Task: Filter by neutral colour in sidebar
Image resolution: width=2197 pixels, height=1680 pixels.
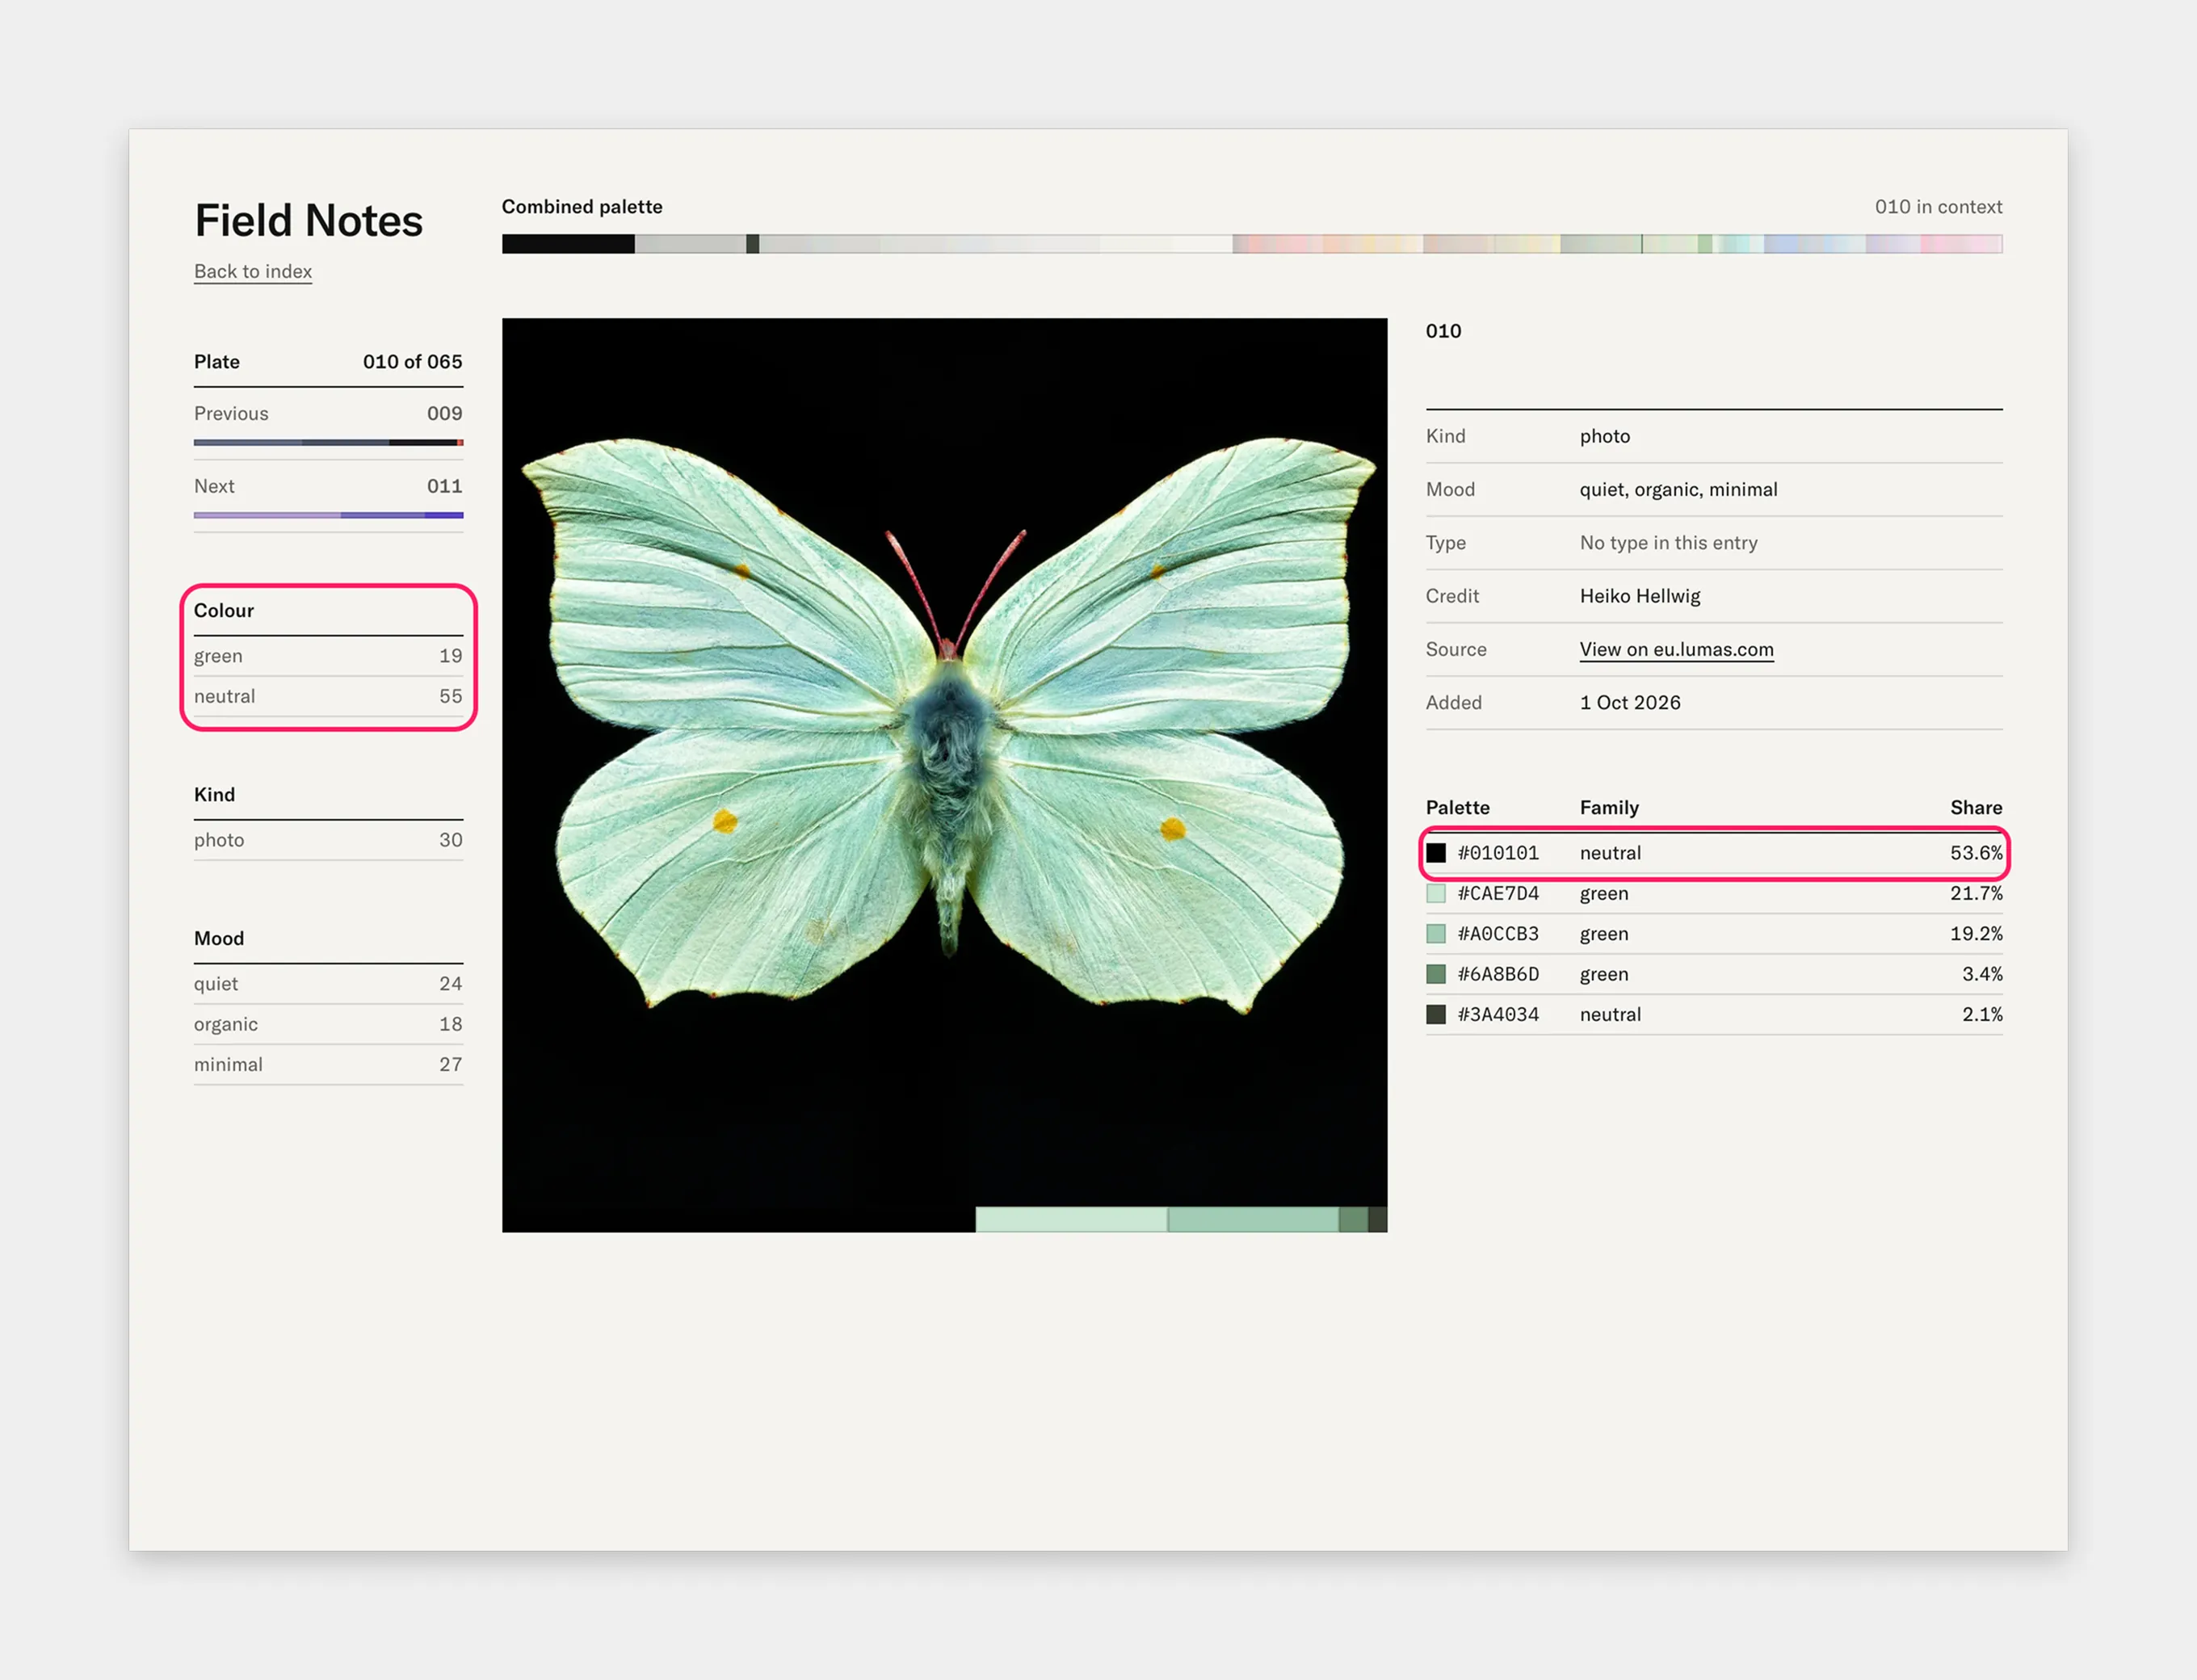Action: point(328,696)
